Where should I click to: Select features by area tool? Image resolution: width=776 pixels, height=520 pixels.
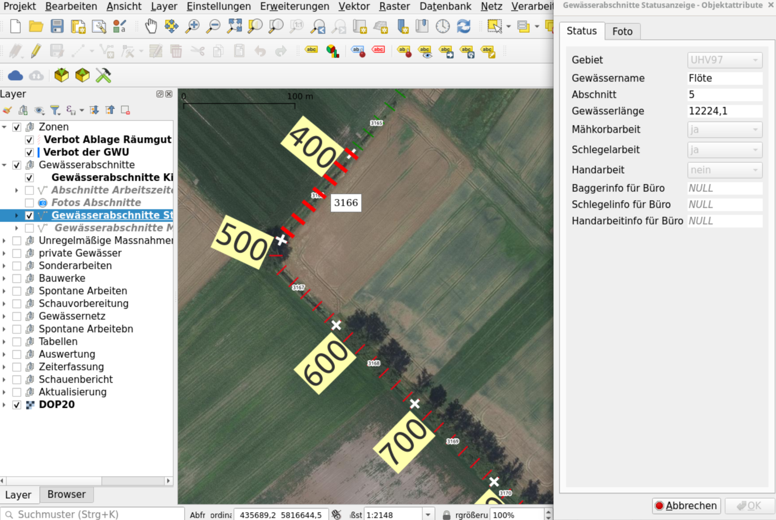click(495, 26)
